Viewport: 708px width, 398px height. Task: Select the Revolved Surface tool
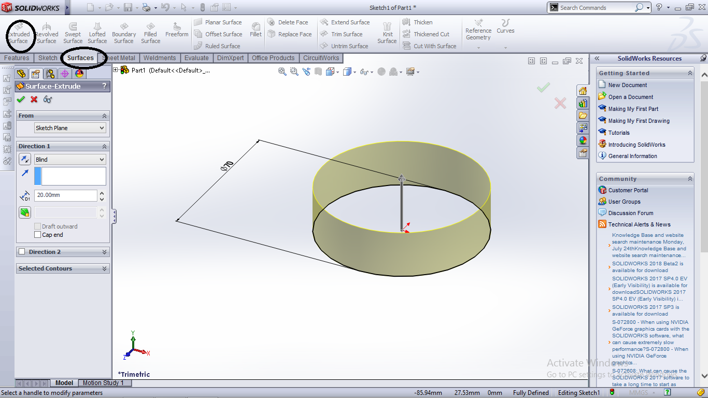[47, 33]
